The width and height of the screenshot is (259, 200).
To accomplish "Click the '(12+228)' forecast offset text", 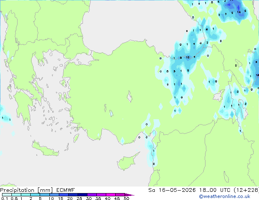I will (246, 190).
